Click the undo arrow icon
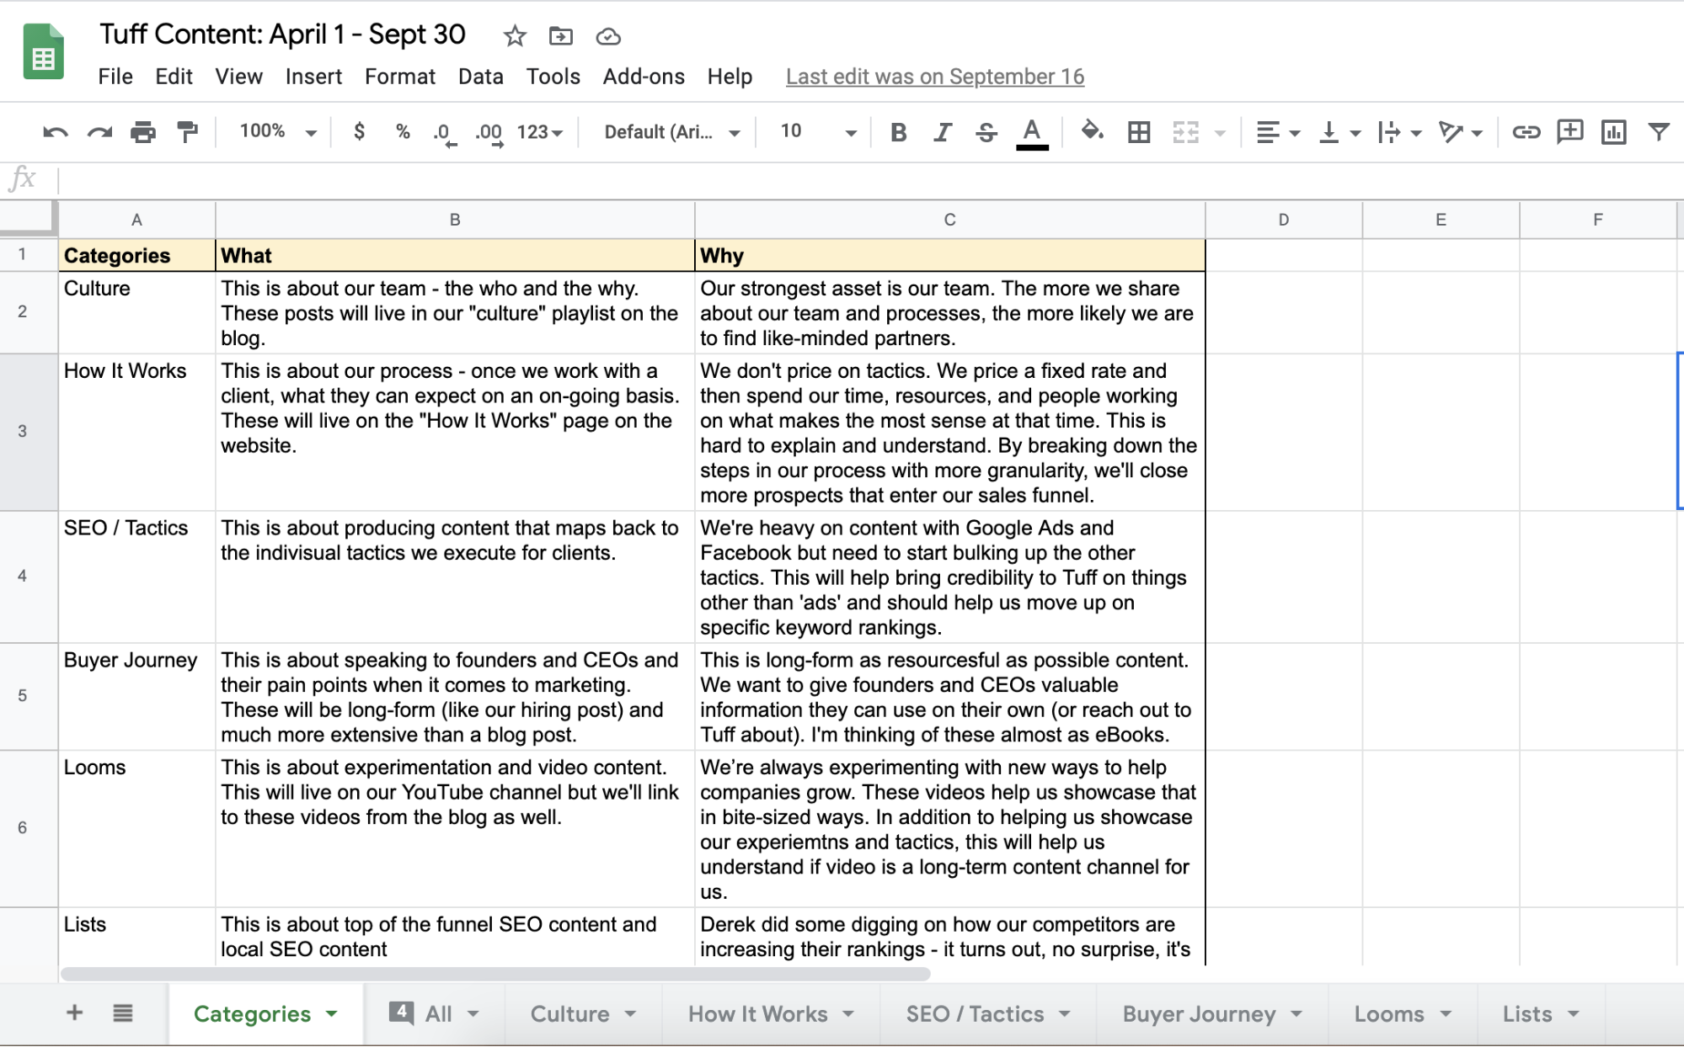 pos(55,132)
